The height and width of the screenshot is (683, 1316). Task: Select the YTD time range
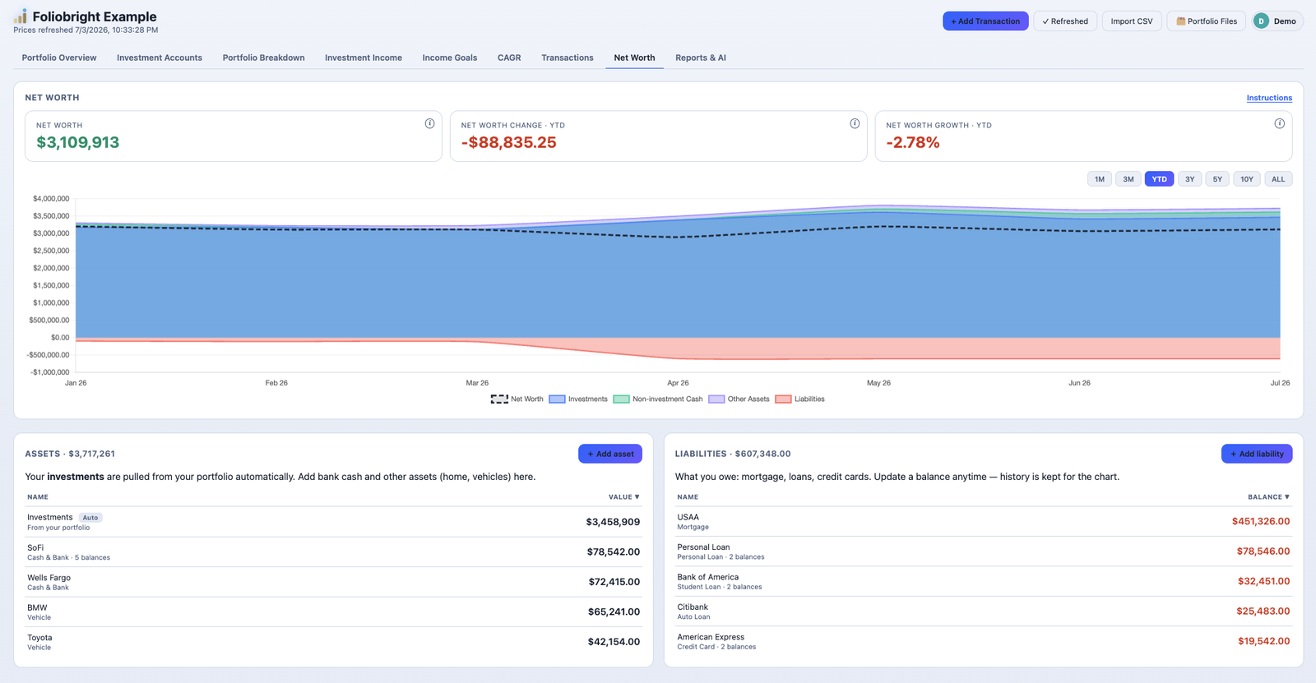coord(1159,179)
